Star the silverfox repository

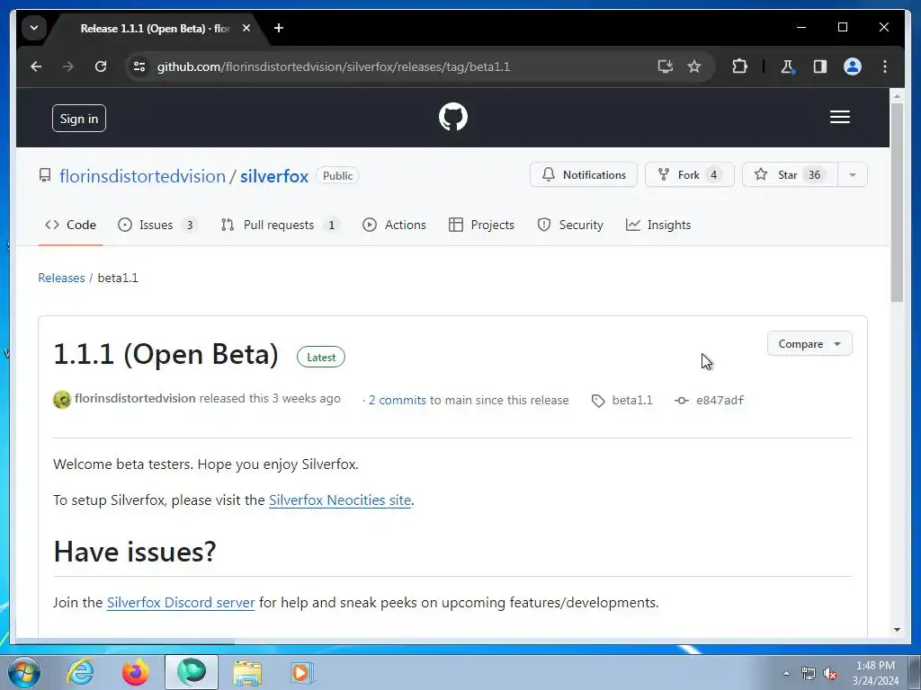pos(790,175)
